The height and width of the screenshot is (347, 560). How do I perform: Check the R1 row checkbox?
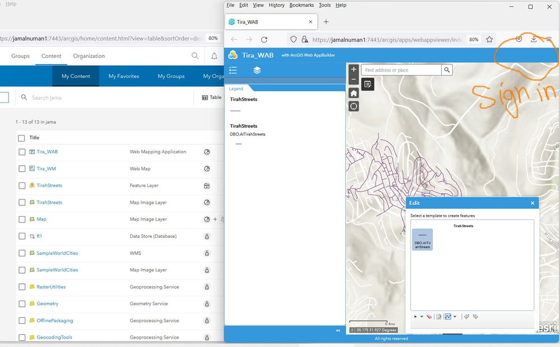[22, 236]
